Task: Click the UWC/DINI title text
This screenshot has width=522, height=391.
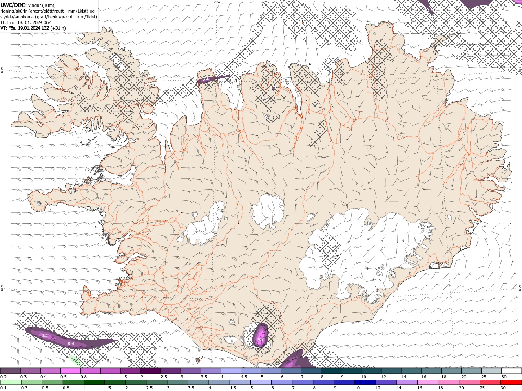Action: coord(13,5)
